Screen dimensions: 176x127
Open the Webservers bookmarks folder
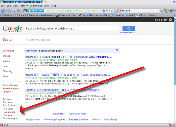click(47, 15)
